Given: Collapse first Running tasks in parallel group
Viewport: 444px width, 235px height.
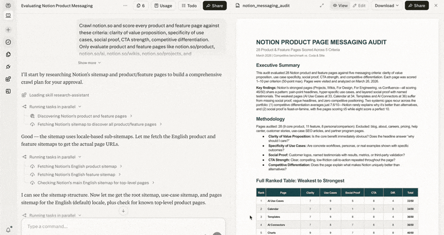Looking at the screenshot, I should click(x=52, y=107).
